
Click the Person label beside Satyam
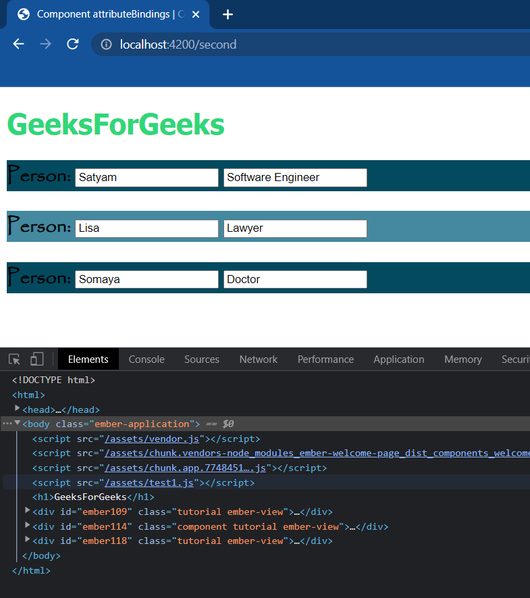coord(39,175)
